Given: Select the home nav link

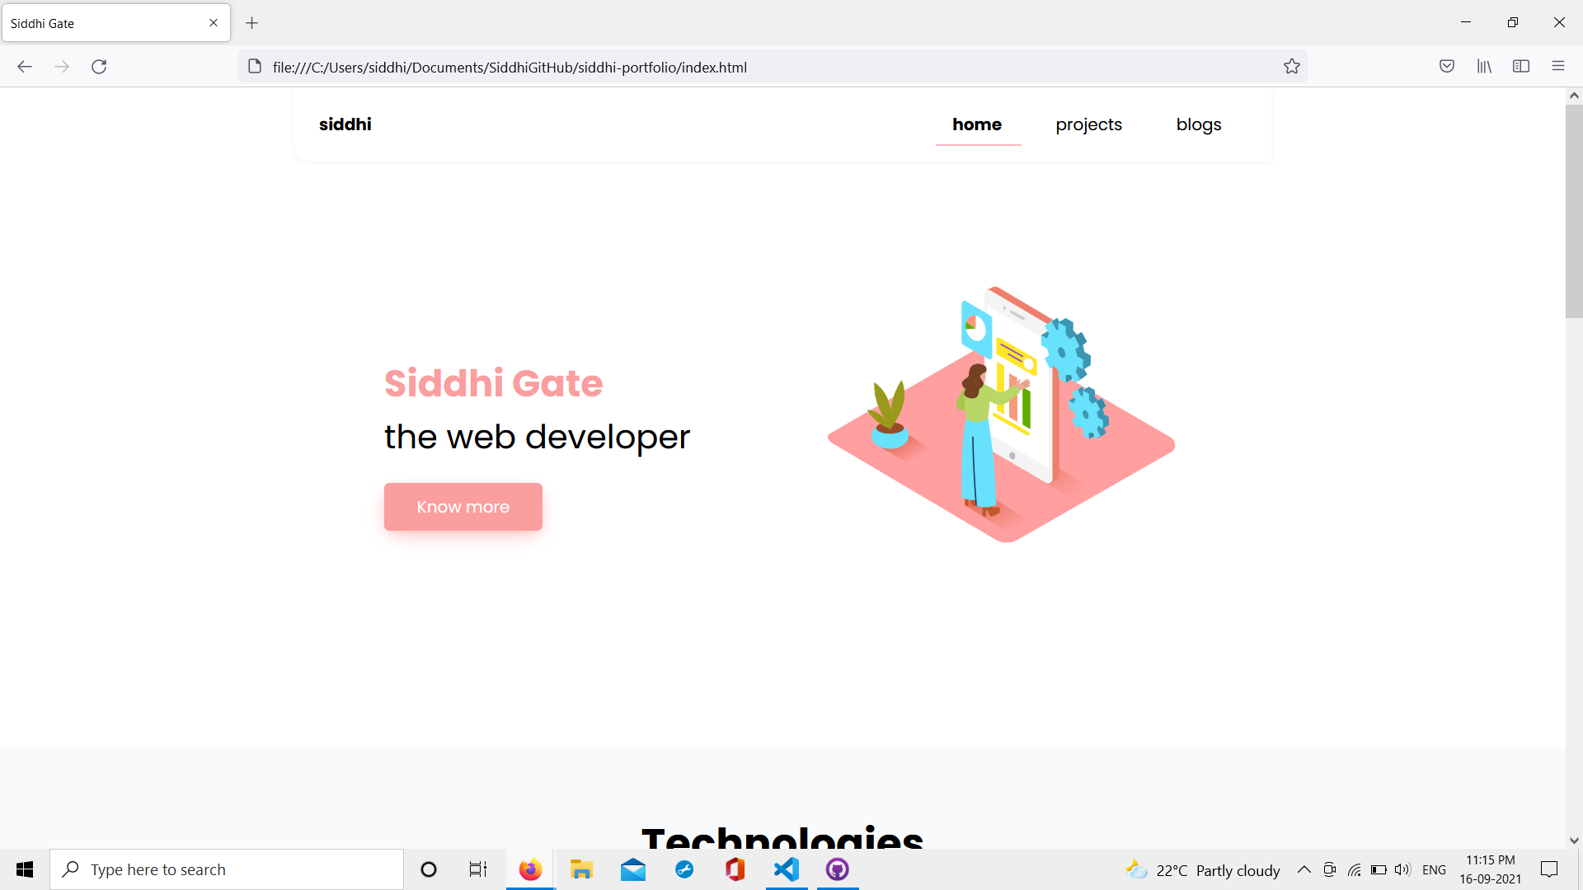Looking at the screenshot, I should pyautogui.click(x=977, y=124).
